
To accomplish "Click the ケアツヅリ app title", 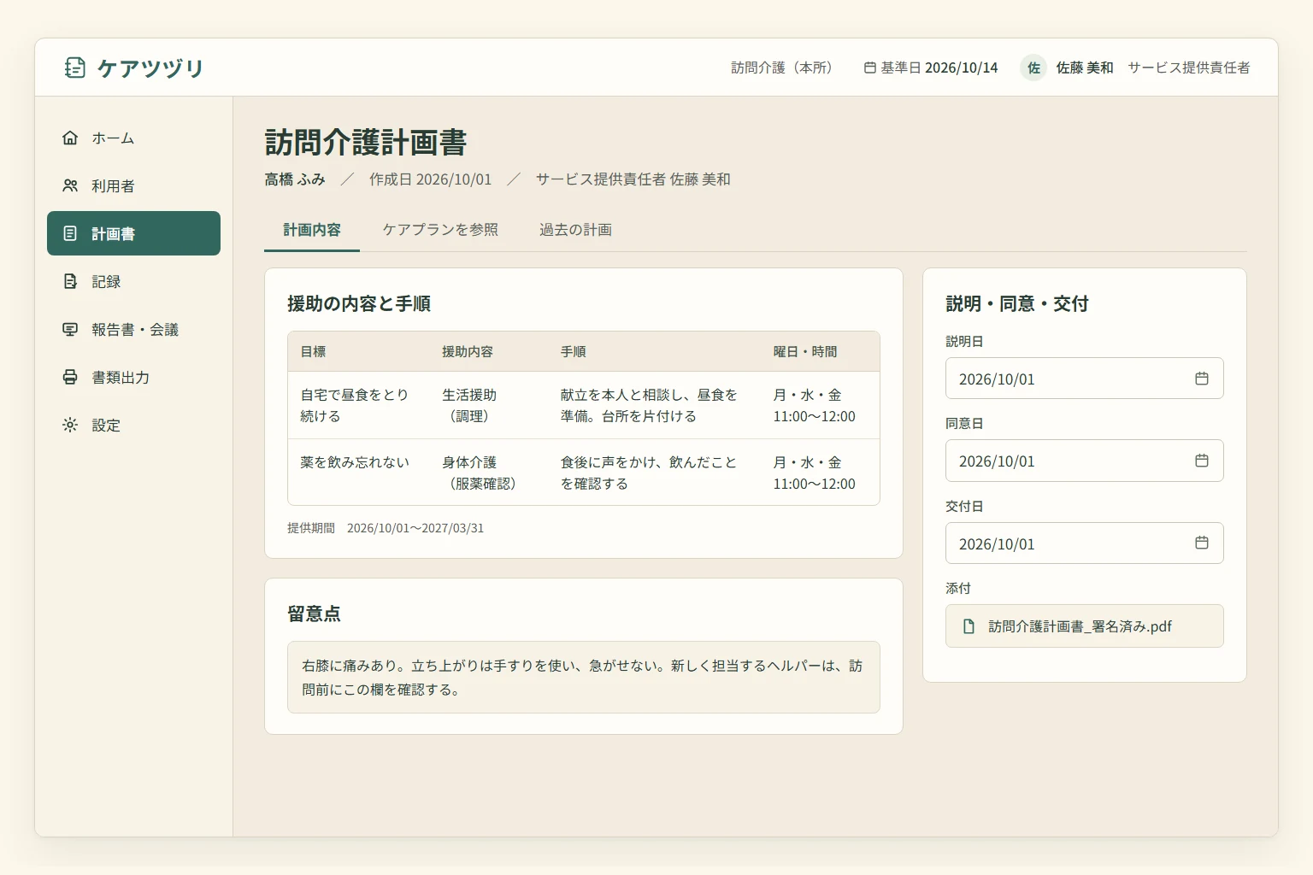I will [150, 68].
